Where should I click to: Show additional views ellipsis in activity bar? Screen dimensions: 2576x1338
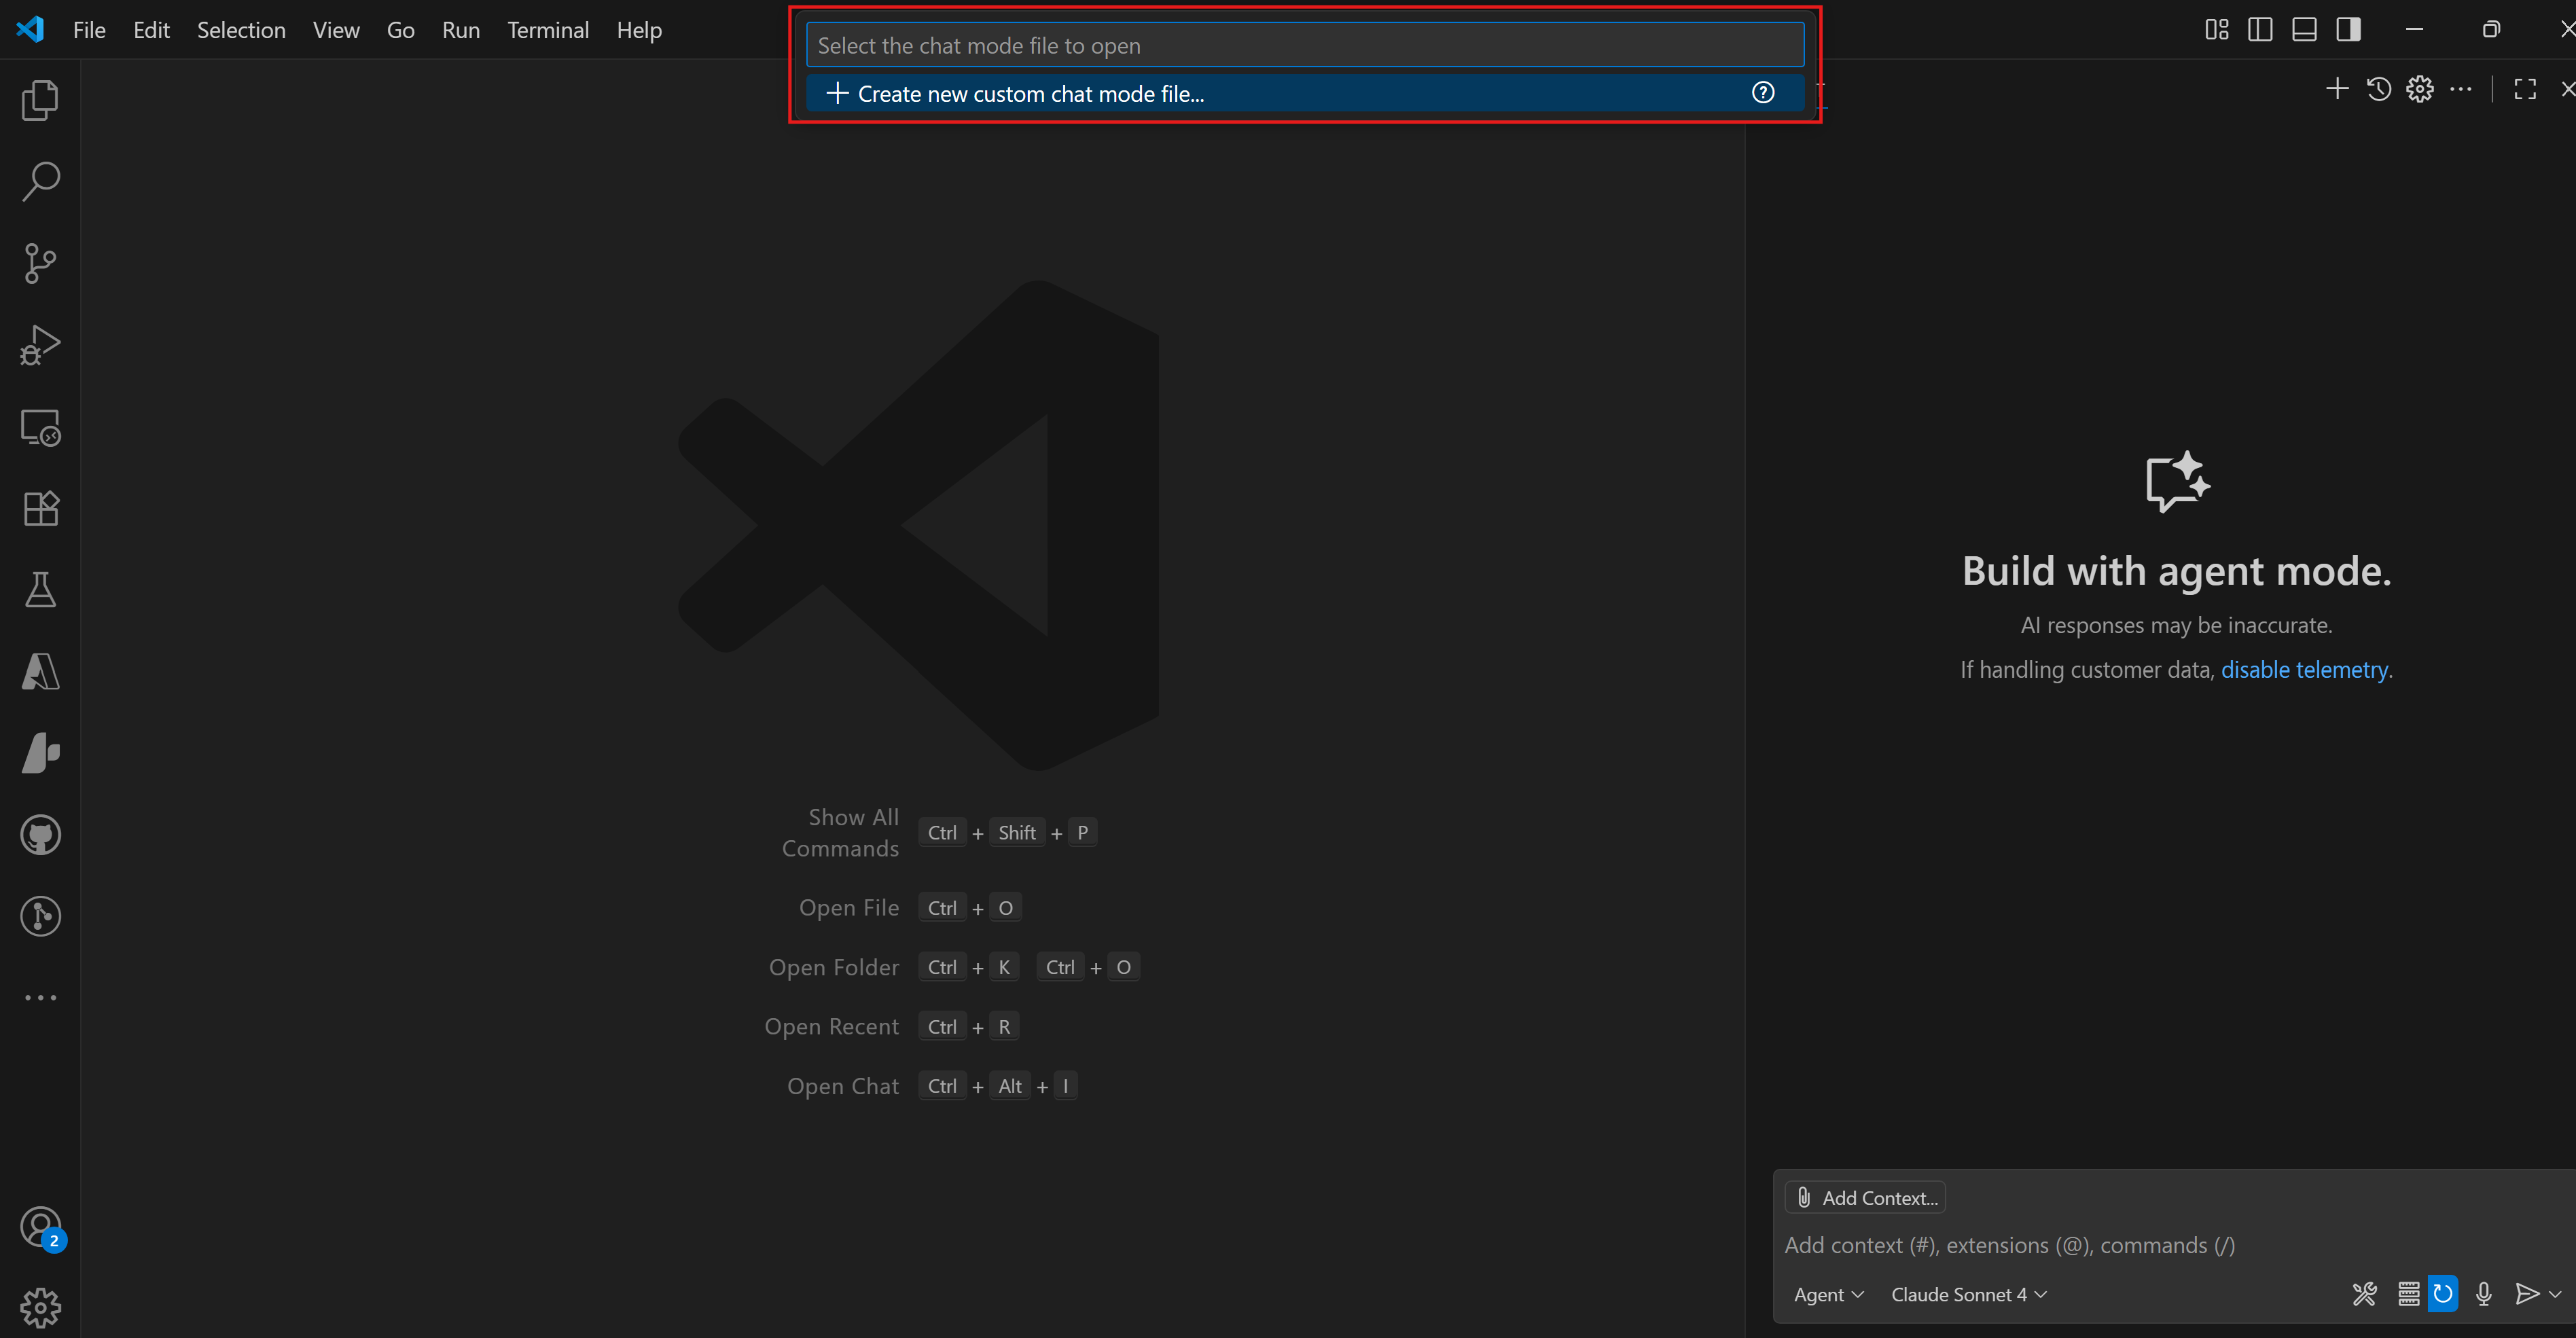point(40,997)
